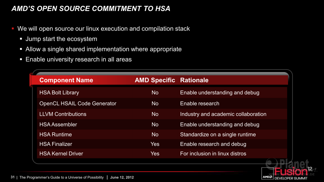Click 'Yes' in the HSA Finalizer row
324x182 pixels.
(x=155, y=144)
